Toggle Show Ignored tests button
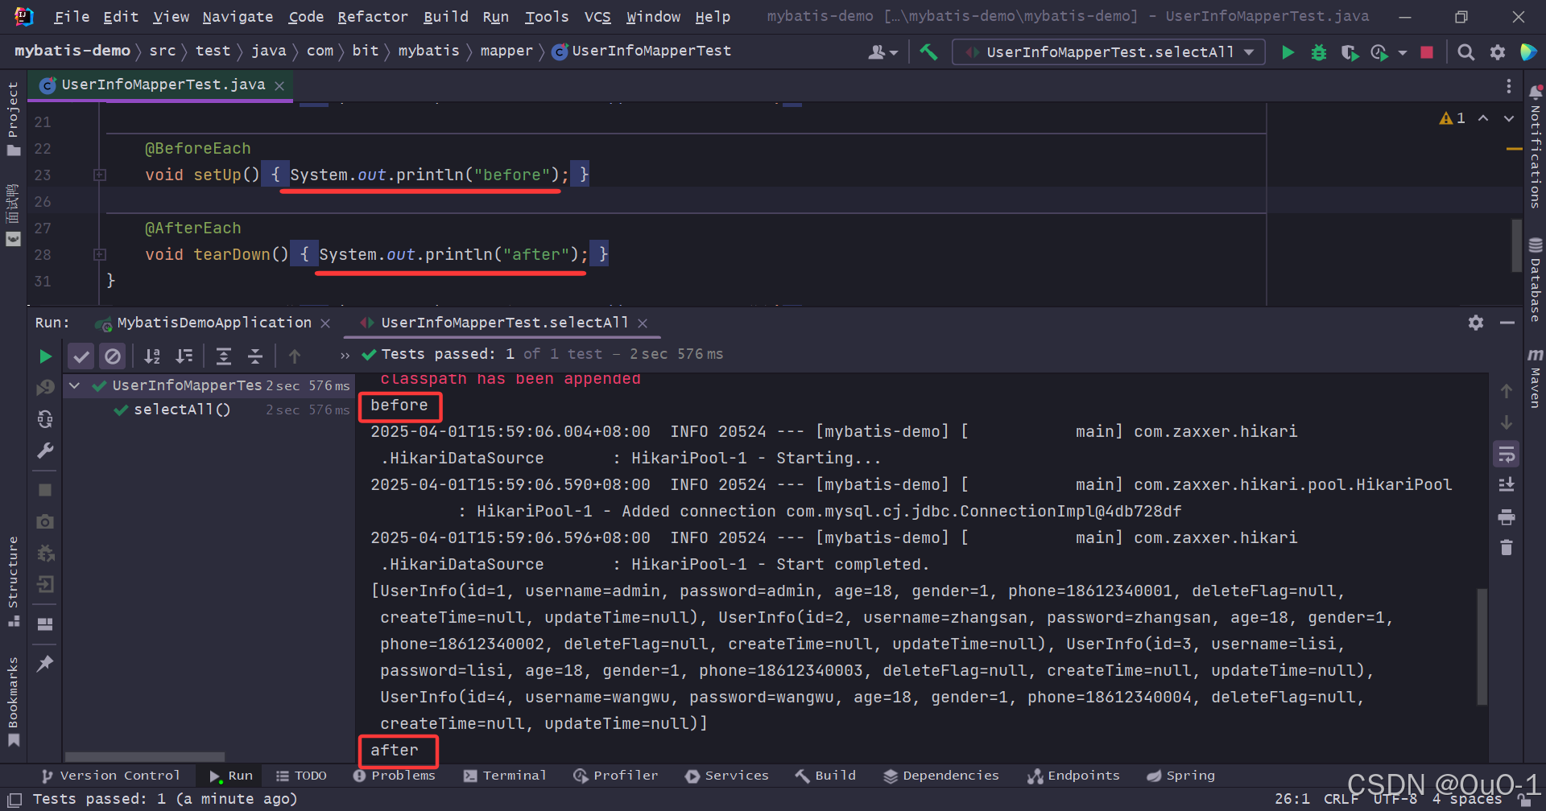This screenshot has width=1546, height=811. point(113,356)
